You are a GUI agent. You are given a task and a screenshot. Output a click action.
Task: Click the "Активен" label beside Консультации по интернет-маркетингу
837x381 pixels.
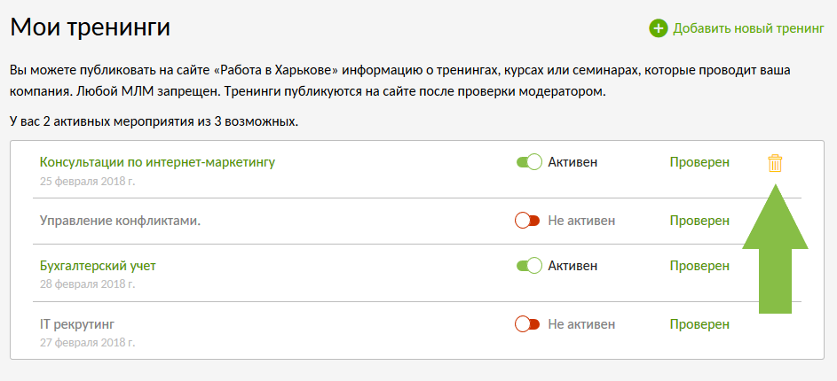[572, 162]
